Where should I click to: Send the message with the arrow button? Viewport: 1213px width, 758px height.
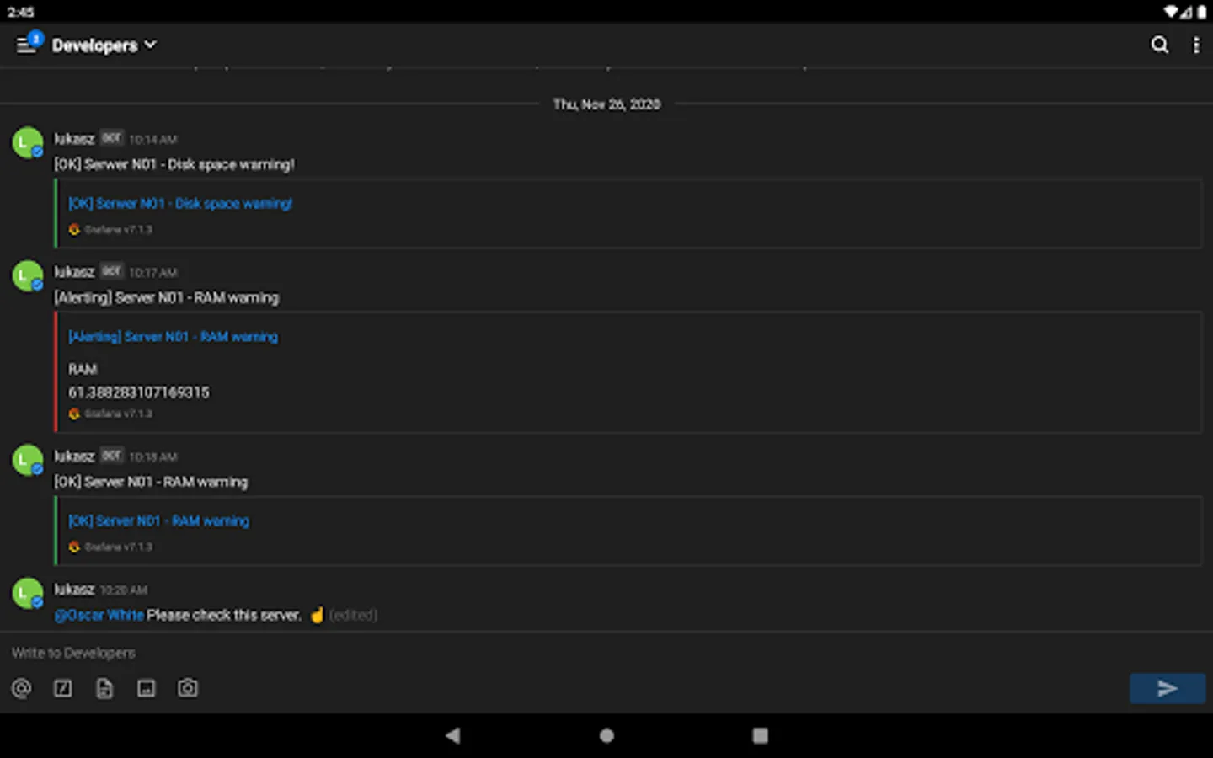pos(1168,688)
